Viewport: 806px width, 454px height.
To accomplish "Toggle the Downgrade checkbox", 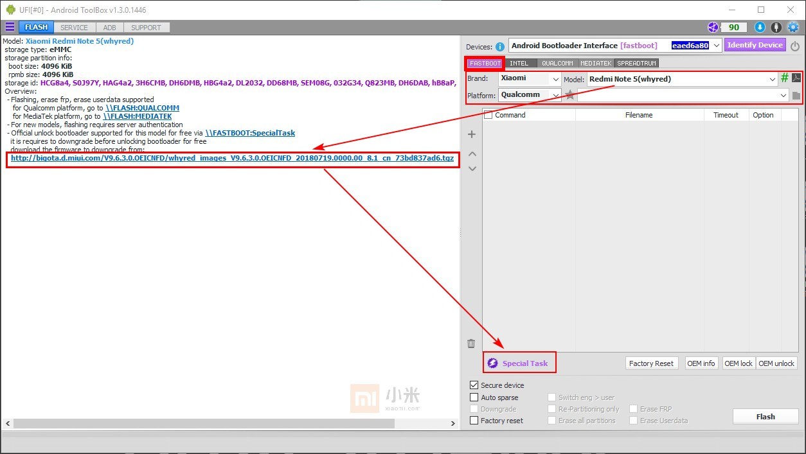I will [x=474, y=409].
